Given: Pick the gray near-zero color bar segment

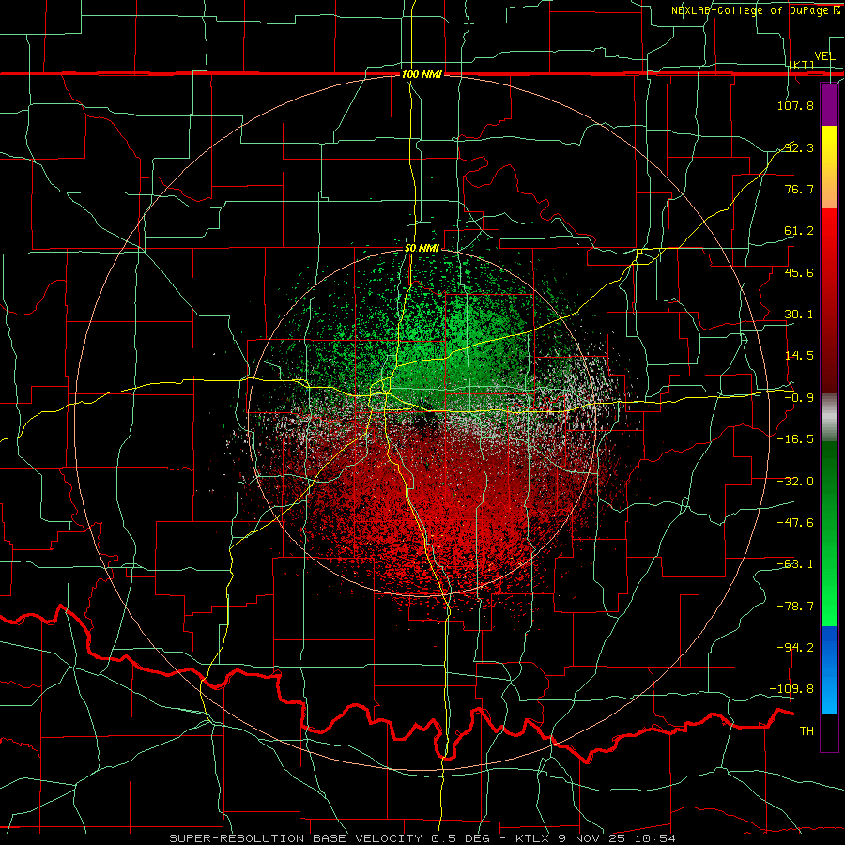Looking at the screenshot, I should pyautogui.click(x=829, y=417).
